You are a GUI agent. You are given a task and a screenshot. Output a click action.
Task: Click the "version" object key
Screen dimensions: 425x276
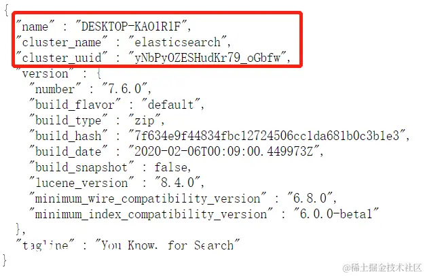tap(45, 73)
